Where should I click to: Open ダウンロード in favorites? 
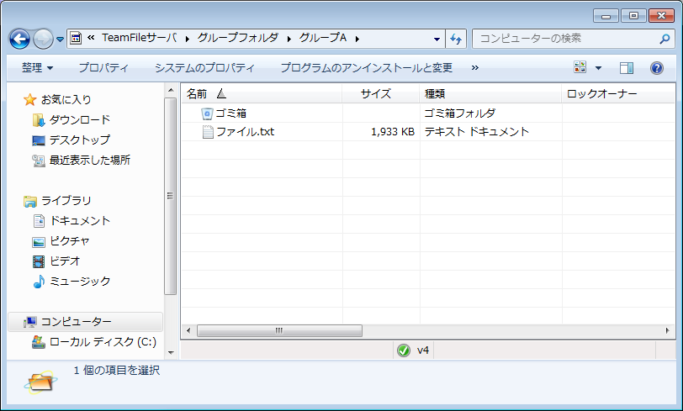point(79,120)
